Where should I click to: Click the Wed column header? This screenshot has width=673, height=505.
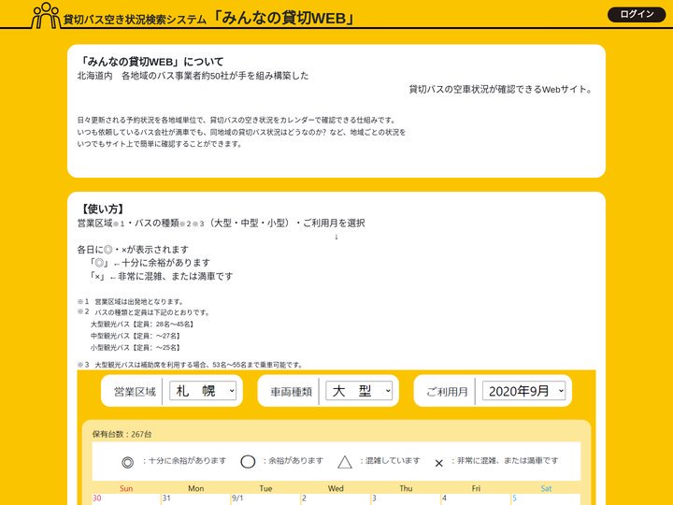[336, 488]
